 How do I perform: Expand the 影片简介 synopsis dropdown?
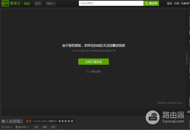coord(22,127)
